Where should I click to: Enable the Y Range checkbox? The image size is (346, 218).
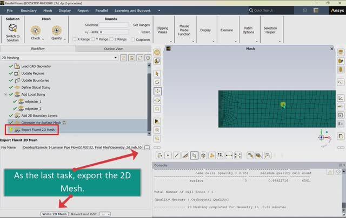pyautogui.click(x=93, y=39)
